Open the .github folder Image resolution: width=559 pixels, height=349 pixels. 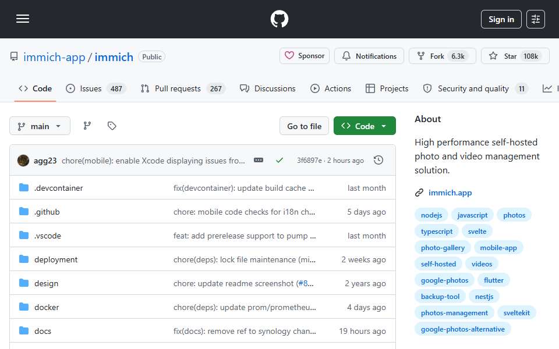point(47,212)
